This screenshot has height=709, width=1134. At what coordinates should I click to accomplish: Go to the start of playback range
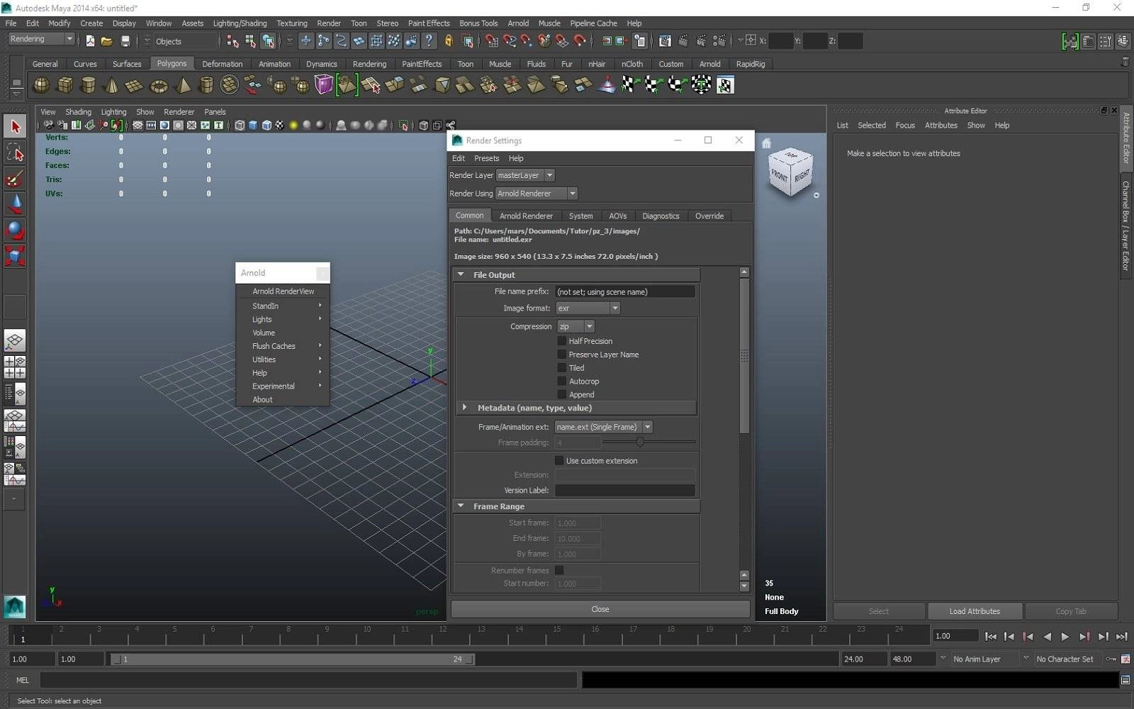[x=990, y=637]
